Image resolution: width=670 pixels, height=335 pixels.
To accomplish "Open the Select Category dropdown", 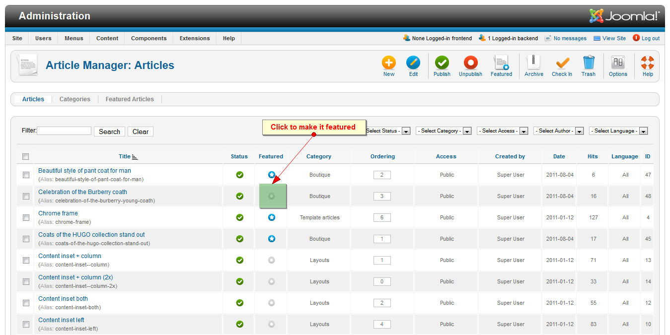I will click(x=444, y=131).
